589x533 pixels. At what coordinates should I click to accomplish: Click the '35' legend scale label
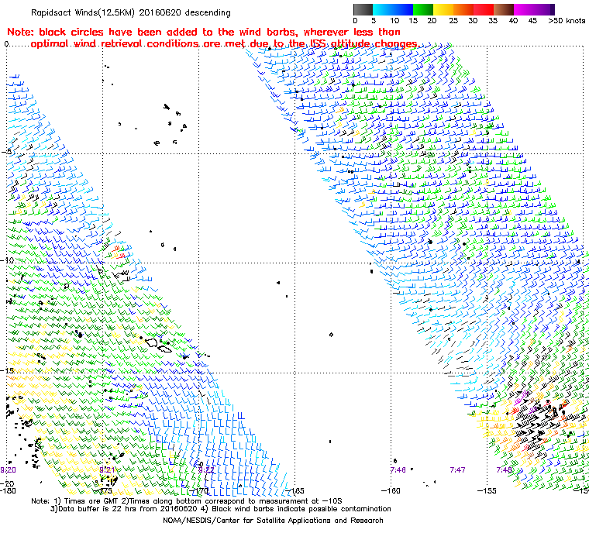(493, 21)
